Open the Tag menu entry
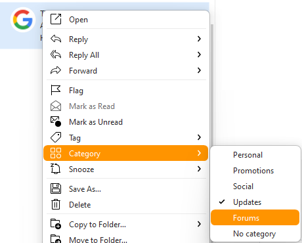Image resolution: width=302 pixels, height=243 pixels. [x=126, y=138]
